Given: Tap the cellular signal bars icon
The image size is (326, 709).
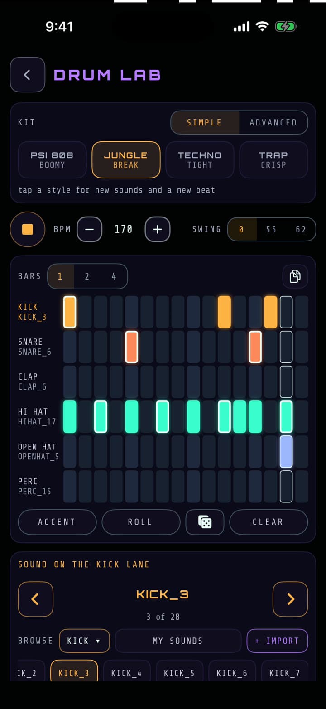Looking at the screenshot, I should (x=241, y=27).
